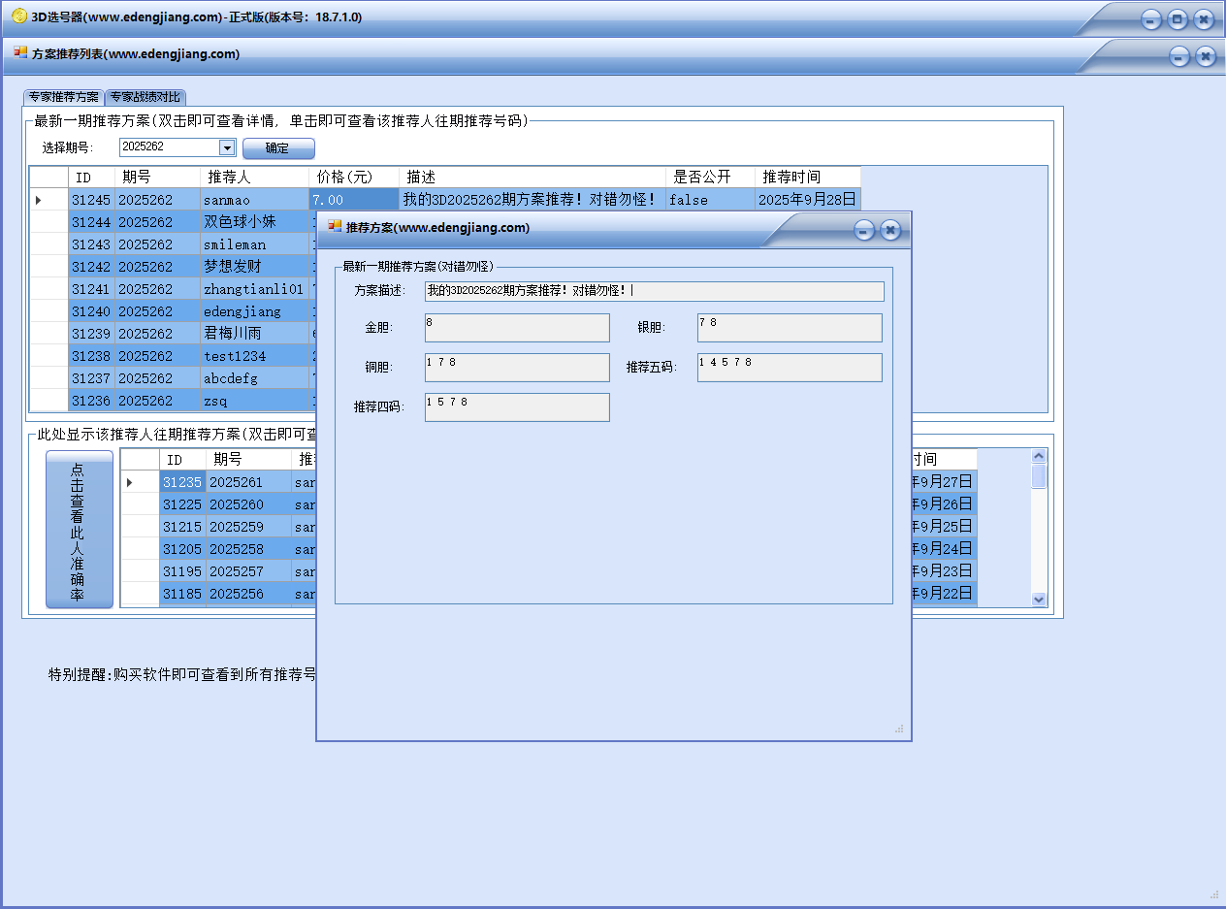Viewport: 1226px width, 909px height.
Task: Select the row for recommender edengjiang
Action: [x=242, y=311]
